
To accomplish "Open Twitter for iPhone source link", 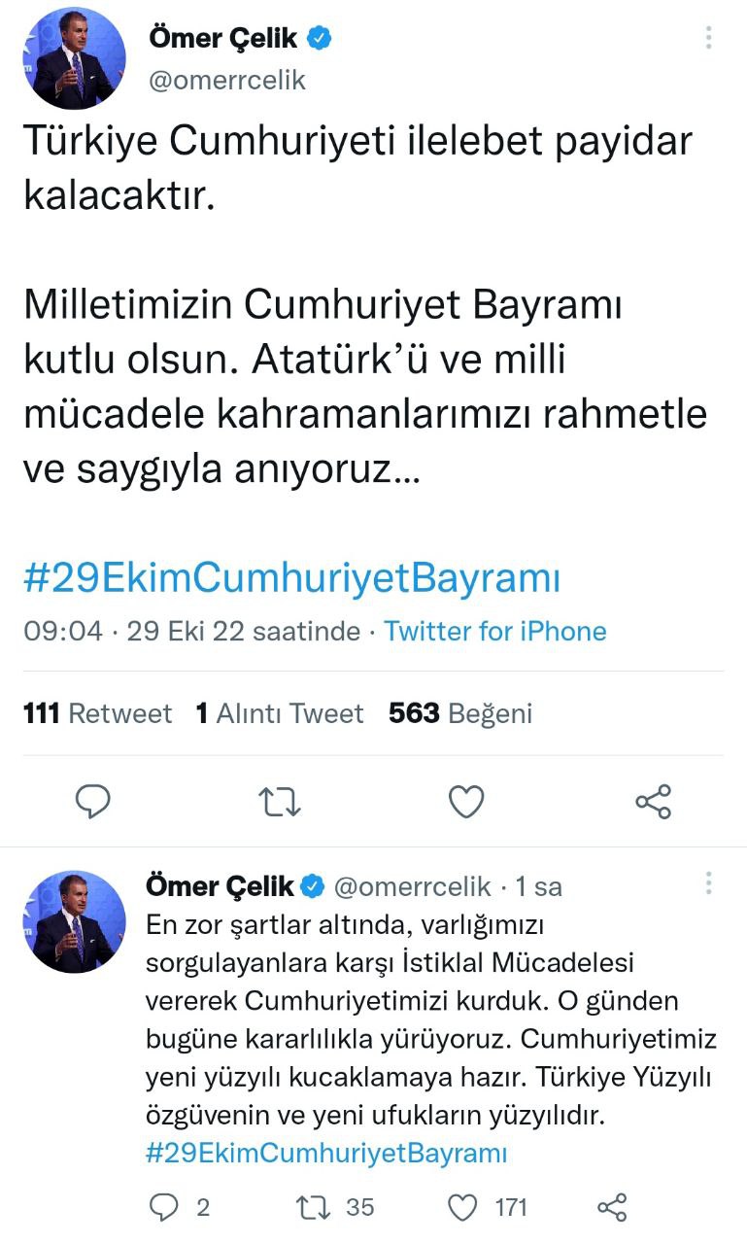I will coord(495,631).
